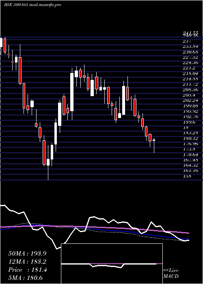Click the 167.48 price axis label

coord(190,160)
